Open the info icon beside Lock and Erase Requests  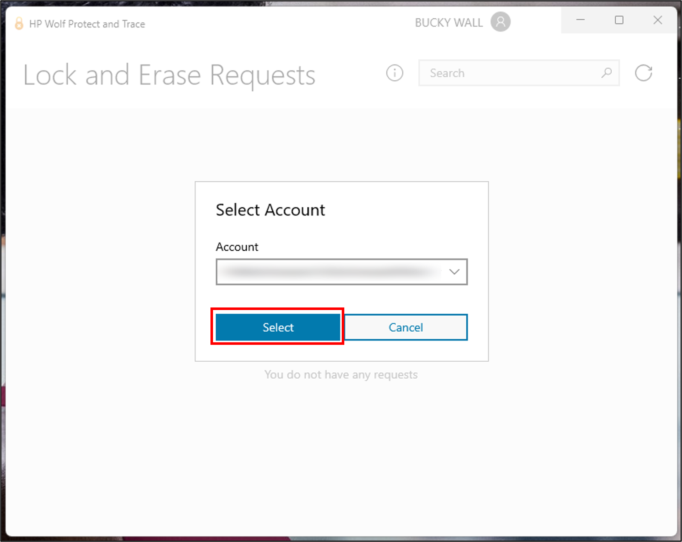(395, 73)
